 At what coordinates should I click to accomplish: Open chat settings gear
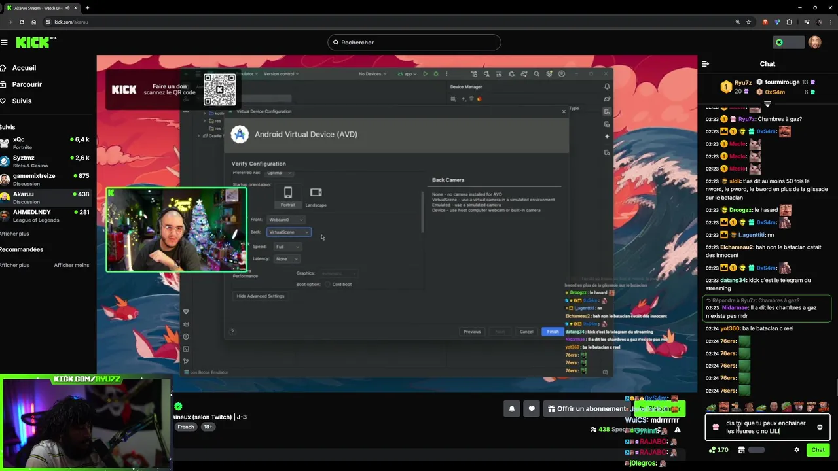click(797, 450)
